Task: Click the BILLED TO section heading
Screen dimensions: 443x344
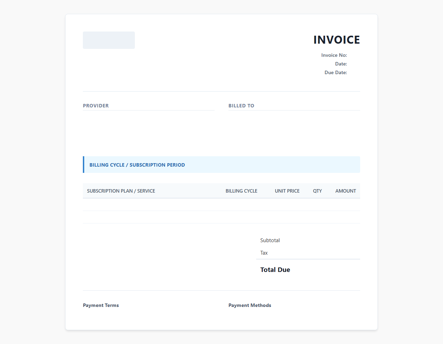Action: pos(241,106)
